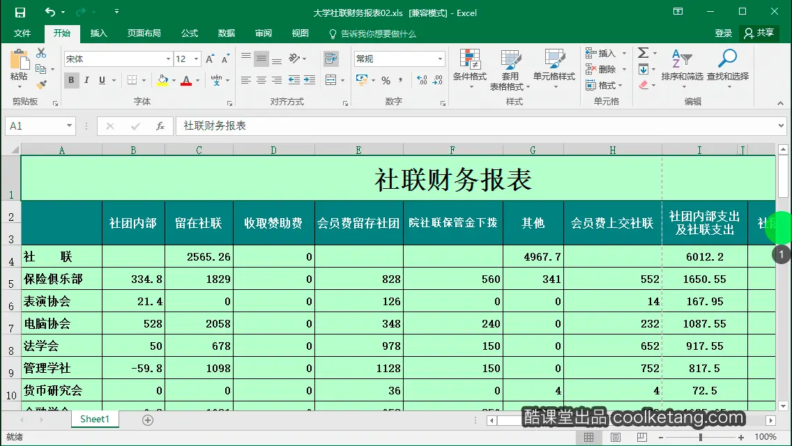Click the Undo arrow icon
Screen dimensions: 792x446
49,12
